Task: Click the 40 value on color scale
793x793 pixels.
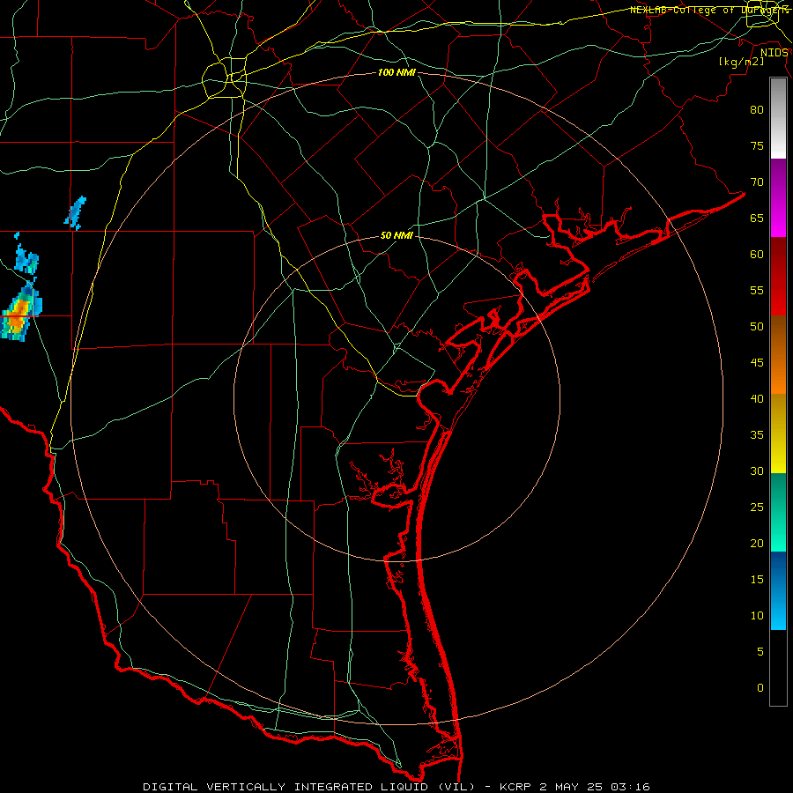Action: [757, 399]
